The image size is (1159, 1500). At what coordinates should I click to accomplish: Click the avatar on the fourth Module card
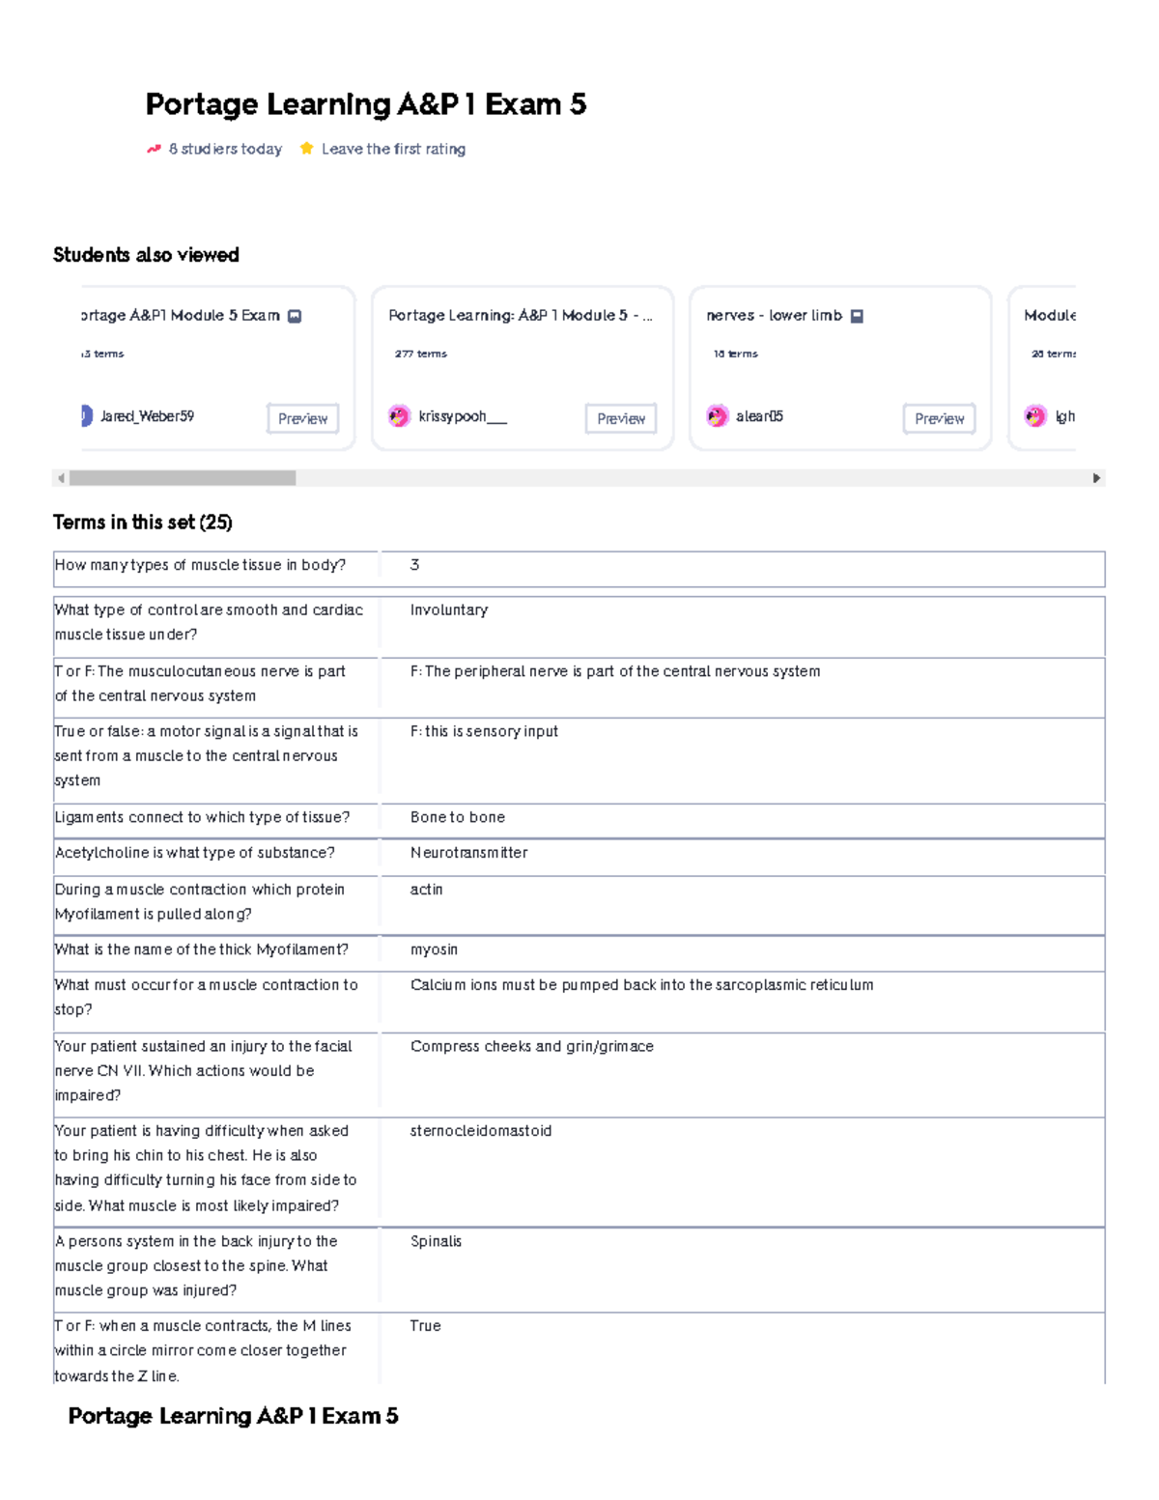(x=1034, y=416)
